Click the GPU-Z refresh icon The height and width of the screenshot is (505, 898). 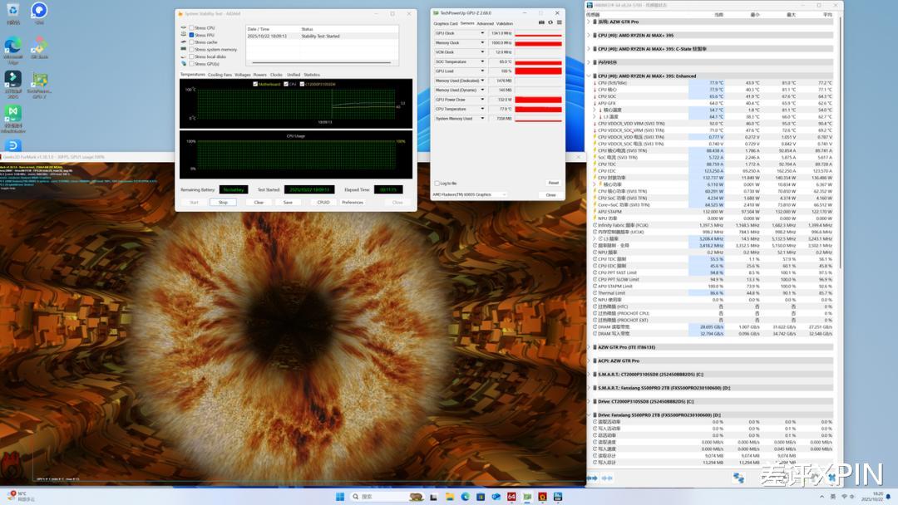(550, 23)
